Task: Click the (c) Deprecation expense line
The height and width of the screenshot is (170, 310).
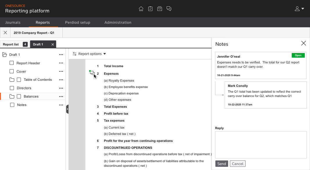Action: pos(121,93)
